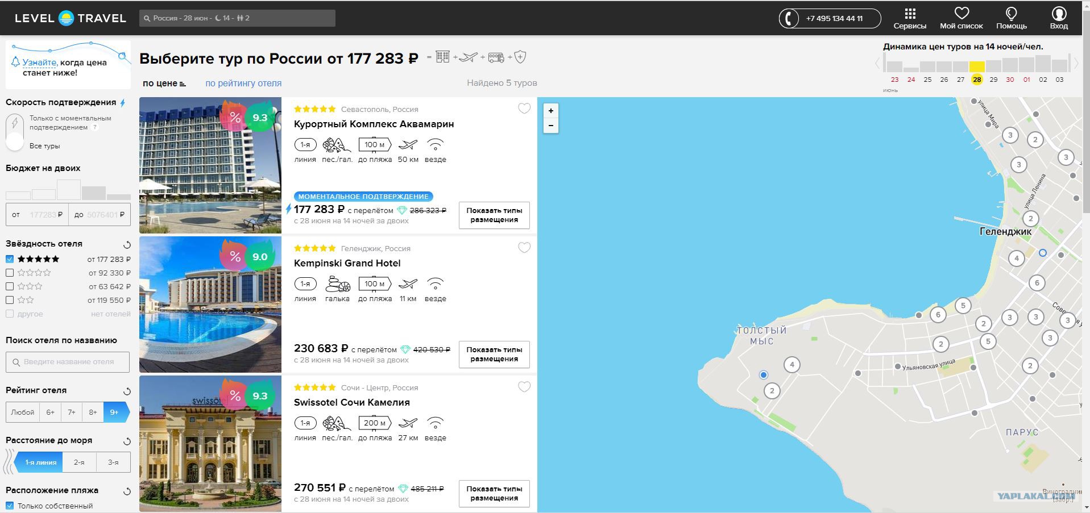Reset the Расположение пляжа filter
1090x513 pixels.
coord(127,491)
